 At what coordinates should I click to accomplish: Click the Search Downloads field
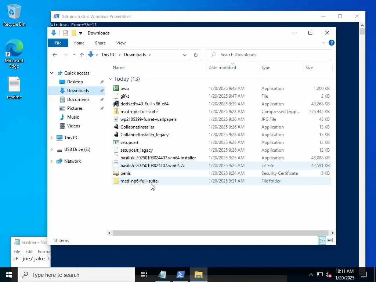coord(268,55)
